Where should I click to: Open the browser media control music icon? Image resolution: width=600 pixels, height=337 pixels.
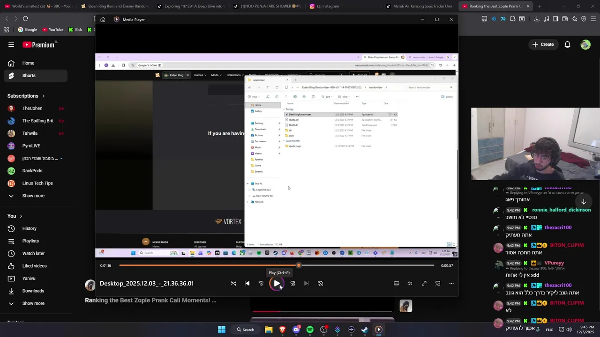pyautogui.click(x=546, y=19)
